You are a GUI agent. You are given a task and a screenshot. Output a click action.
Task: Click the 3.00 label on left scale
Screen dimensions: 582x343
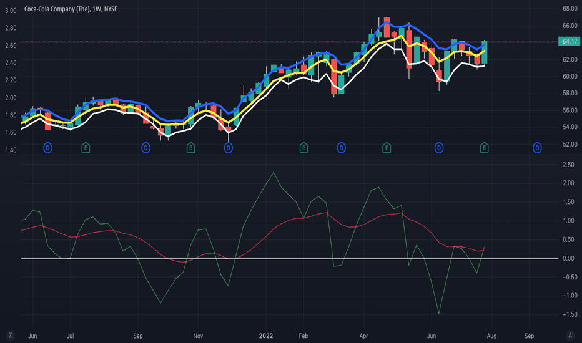[x=11, y=11]
